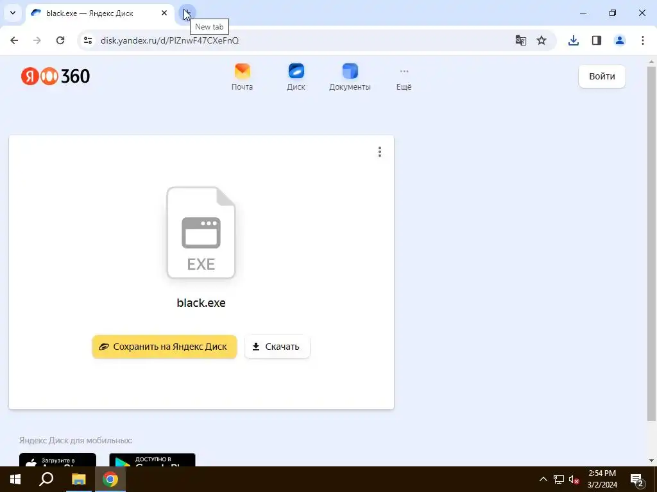This screenshot has width=657, height=492.
Task: Open the notification center icon
Action: 636,479
